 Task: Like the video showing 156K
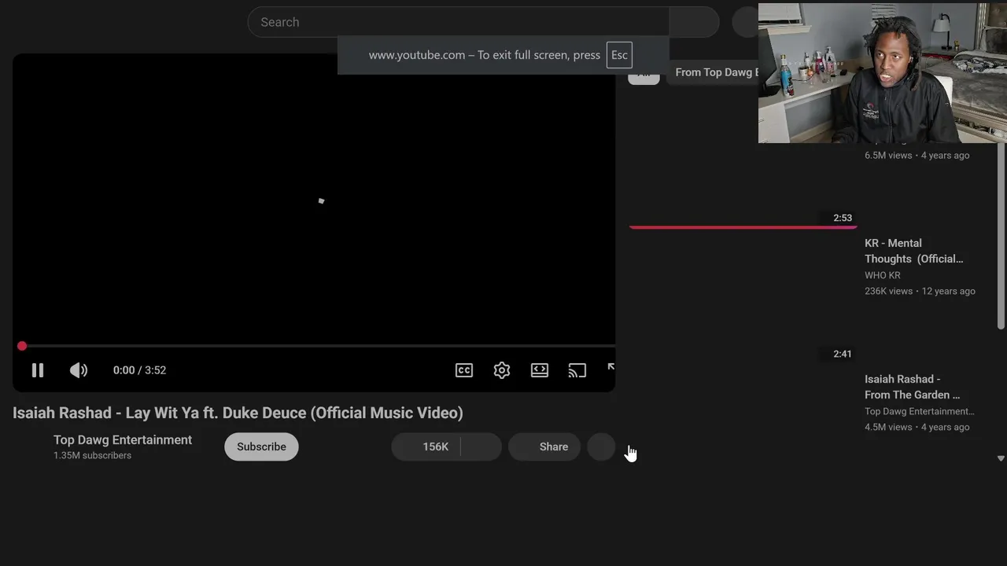[x=426, y=447]
